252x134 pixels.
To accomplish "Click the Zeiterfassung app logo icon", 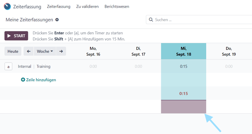I will 7,7.
